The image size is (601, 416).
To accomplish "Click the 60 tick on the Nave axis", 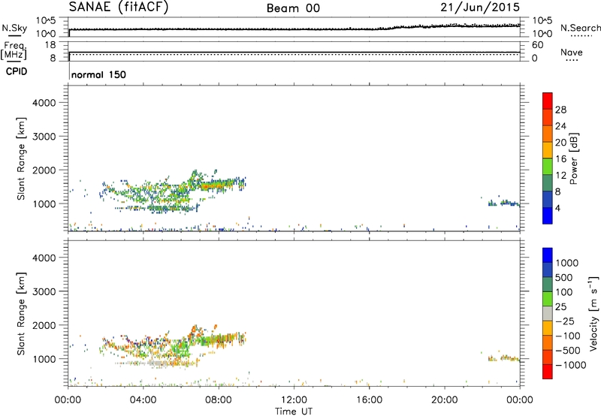I will [538, 45].
